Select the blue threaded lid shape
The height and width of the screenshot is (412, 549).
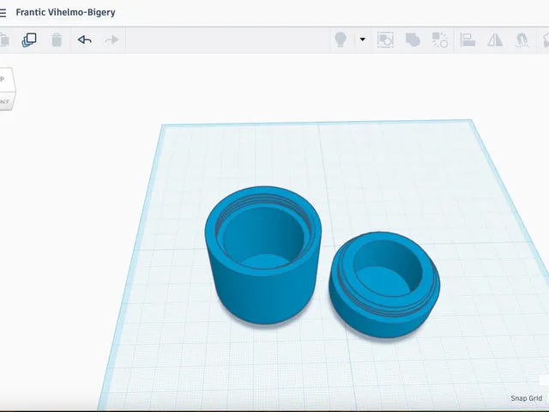[x=384, y=284]
